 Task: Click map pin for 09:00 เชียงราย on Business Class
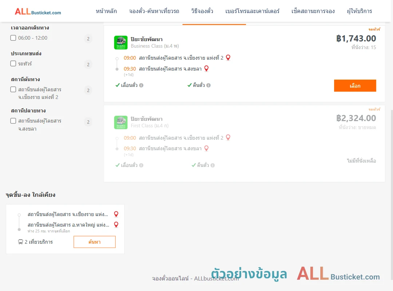[228, 57]
